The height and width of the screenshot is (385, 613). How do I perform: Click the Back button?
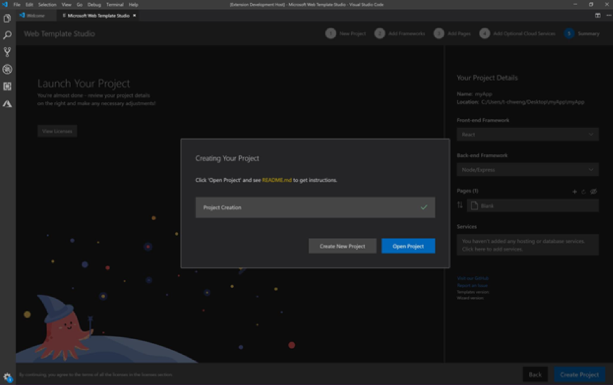[535, 374]
